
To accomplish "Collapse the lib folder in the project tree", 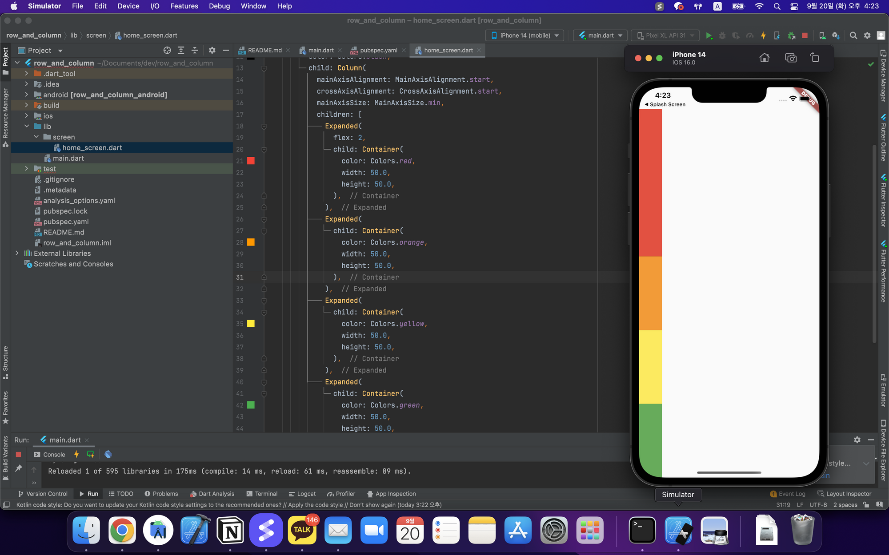I will (x=27, y=127).
